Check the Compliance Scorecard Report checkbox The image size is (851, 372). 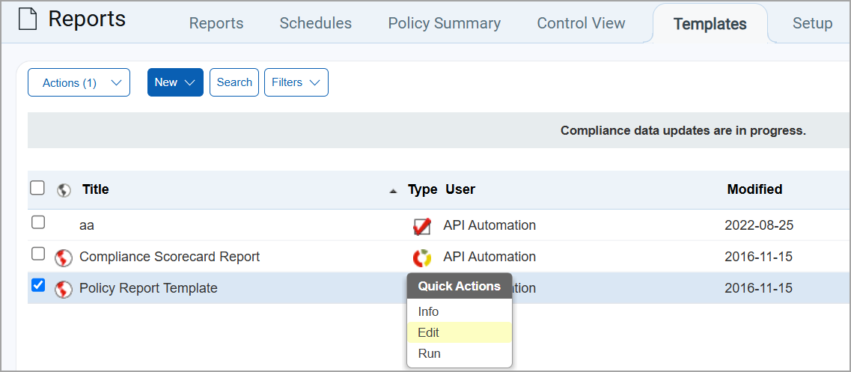(38, 254)
